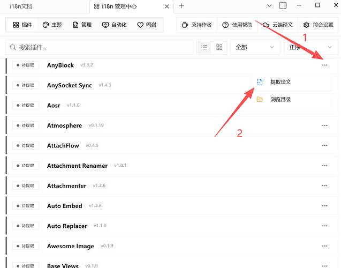
Task: Open the 正序 sort order dropdown
Action: coord(311,47)
